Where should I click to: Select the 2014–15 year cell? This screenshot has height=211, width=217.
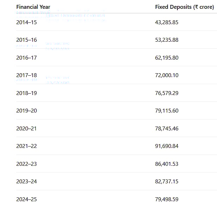coord(26,22)
